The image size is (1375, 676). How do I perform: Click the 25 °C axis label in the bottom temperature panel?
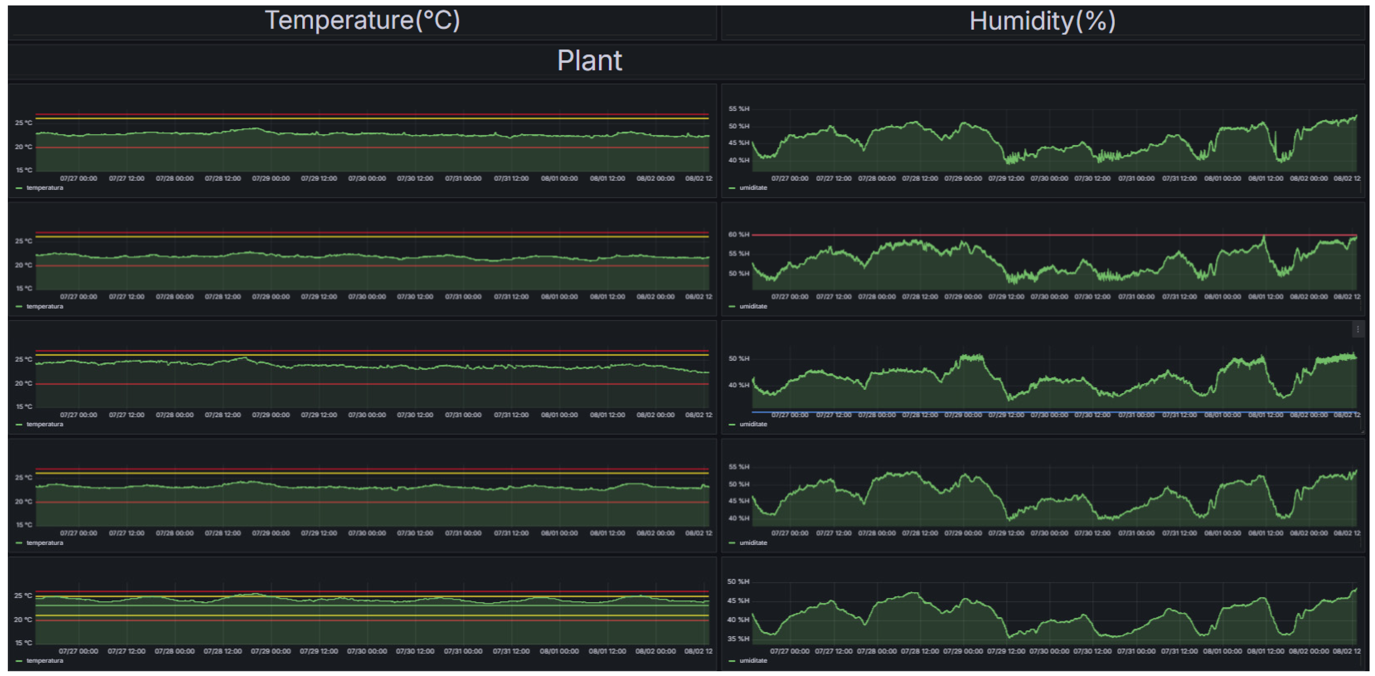[x=23, y=596]
